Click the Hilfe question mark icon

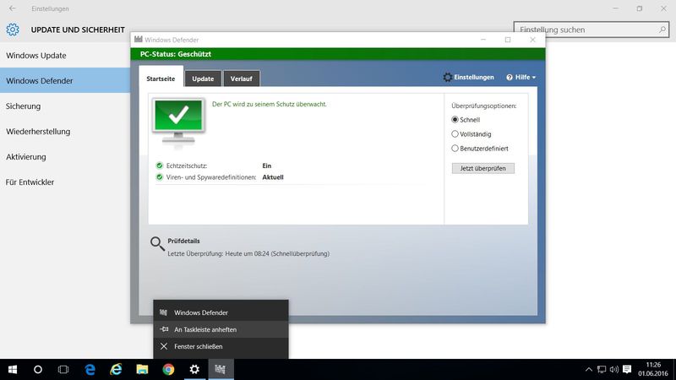pyautogui.click(x=510, y=78)
